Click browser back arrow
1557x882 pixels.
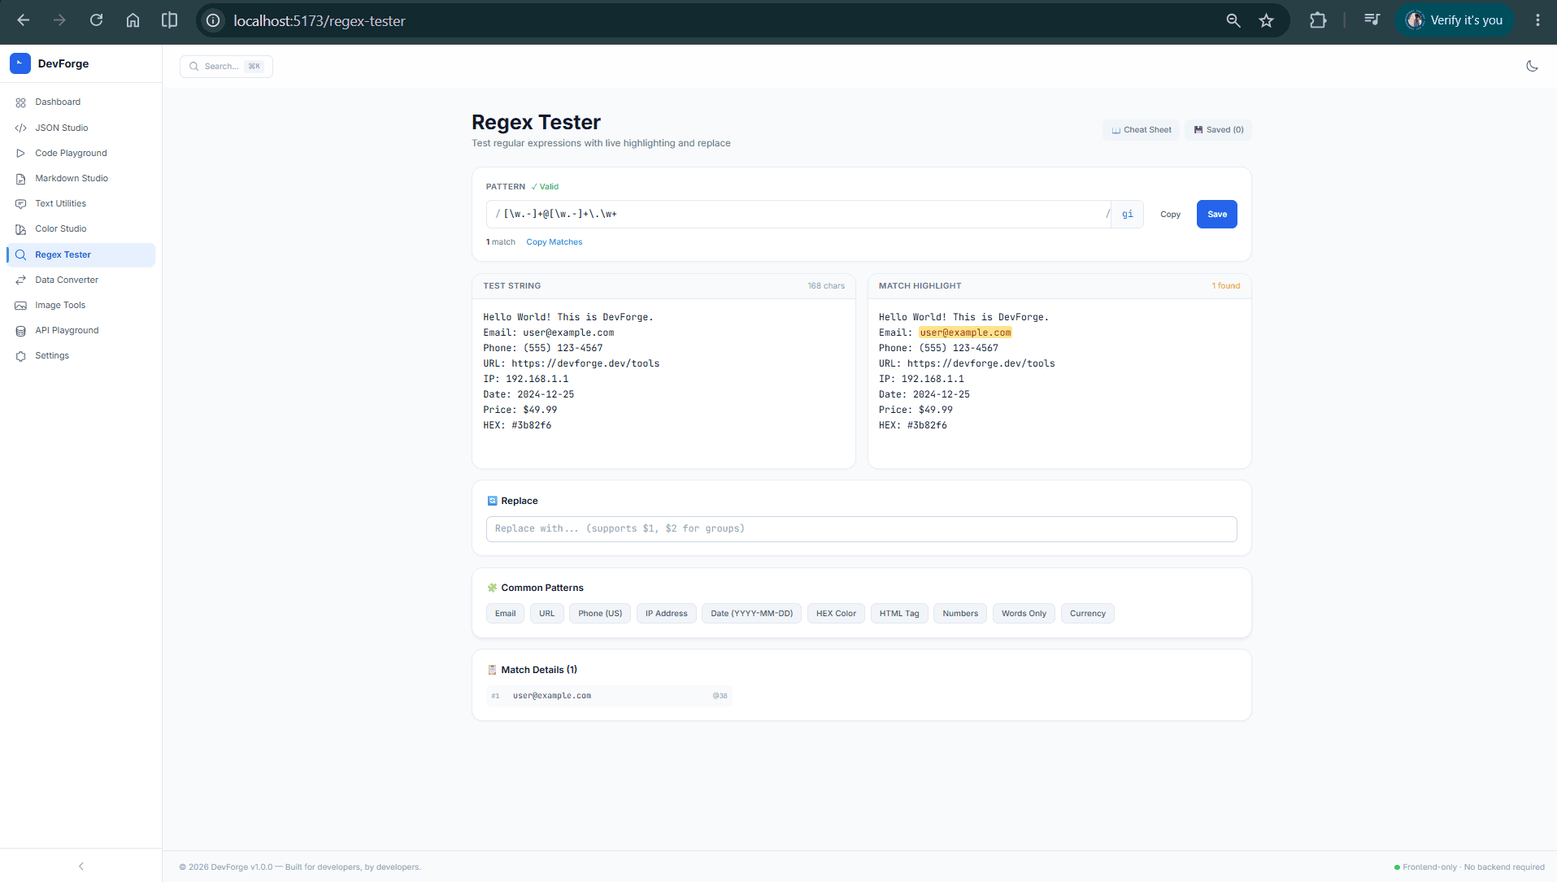click(24, 20)
